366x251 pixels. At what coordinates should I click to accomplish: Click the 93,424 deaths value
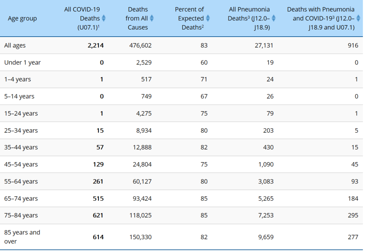coord(142,198)
